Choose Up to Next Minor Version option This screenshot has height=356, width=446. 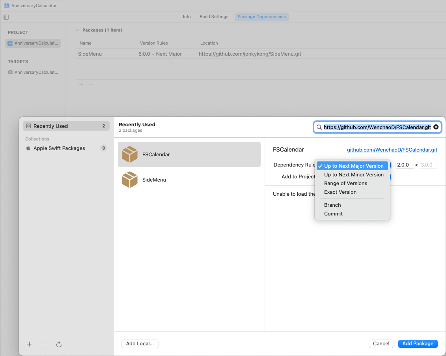pyautogui.click(x=352, y=175)
